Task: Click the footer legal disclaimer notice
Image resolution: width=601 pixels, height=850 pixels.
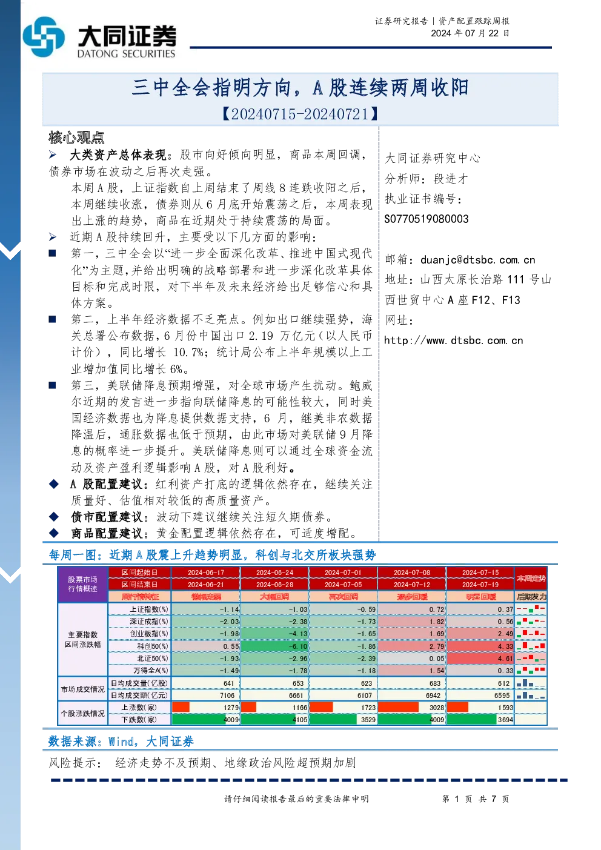Action: pos(296,799)
